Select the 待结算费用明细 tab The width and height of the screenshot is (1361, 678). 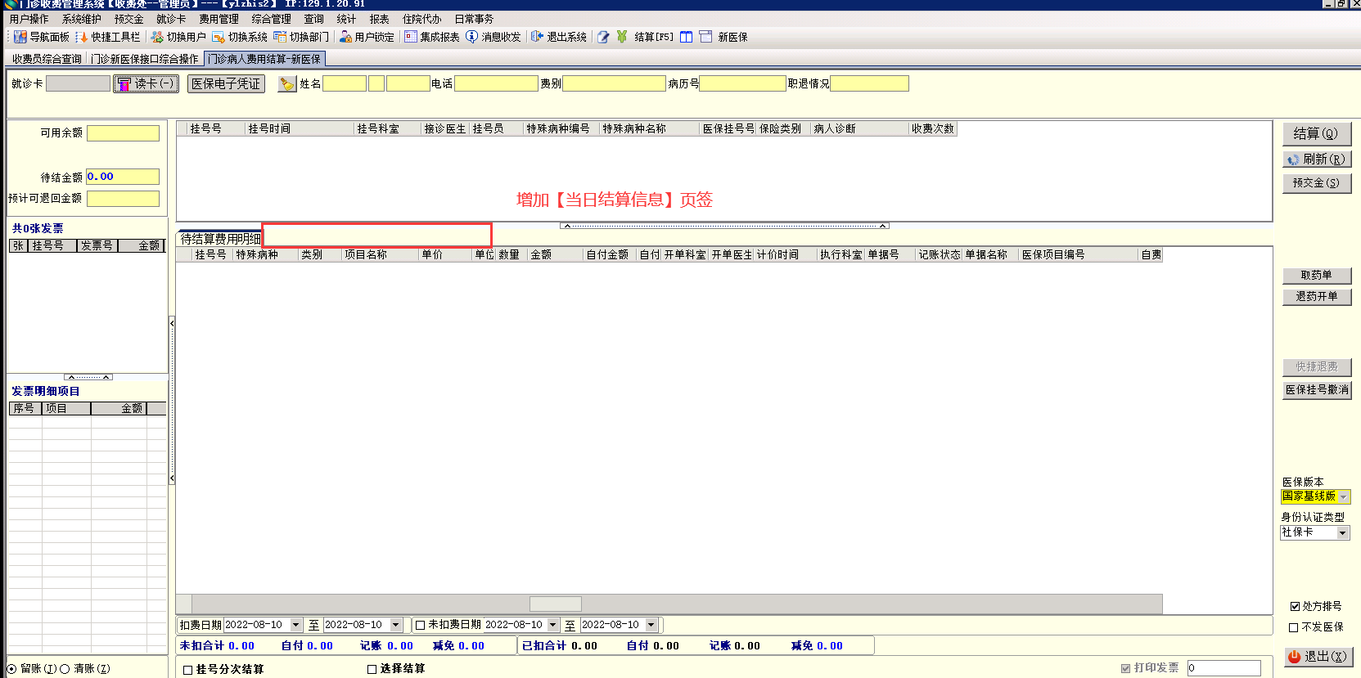[x=220, y=239]
